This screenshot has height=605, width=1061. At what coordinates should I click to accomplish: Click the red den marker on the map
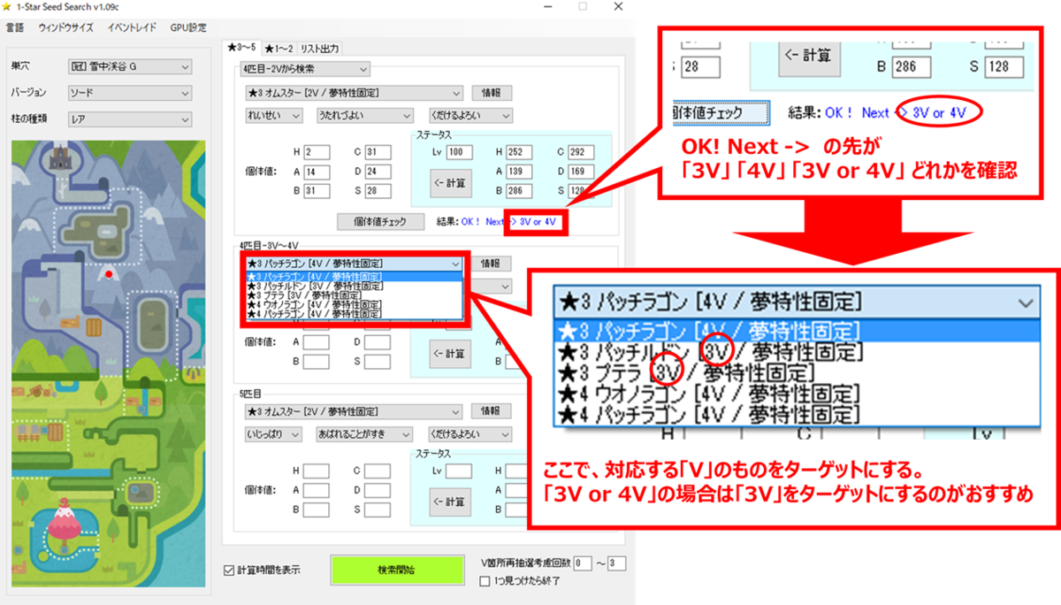coord(110,272)
